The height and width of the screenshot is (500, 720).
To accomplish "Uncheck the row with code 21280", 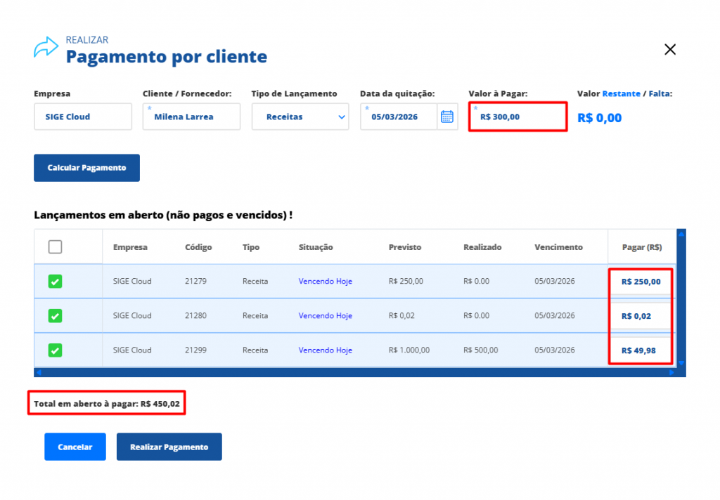I will (x=55, y=316).
